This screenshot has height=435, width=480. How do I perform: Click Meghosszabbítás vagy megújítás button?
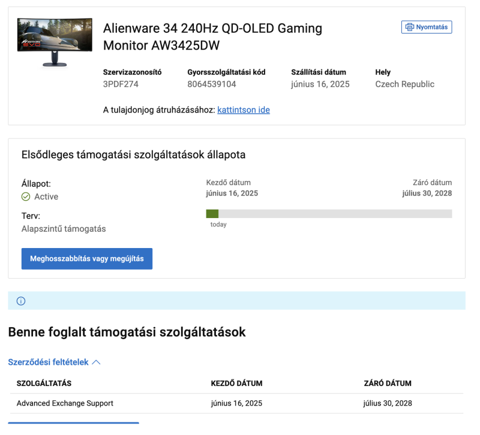(87, 259)
